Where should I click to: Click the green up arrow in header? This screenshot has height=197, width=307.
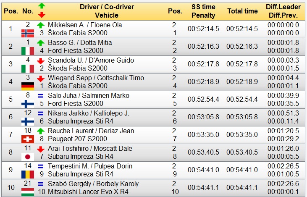pos(42,6)
